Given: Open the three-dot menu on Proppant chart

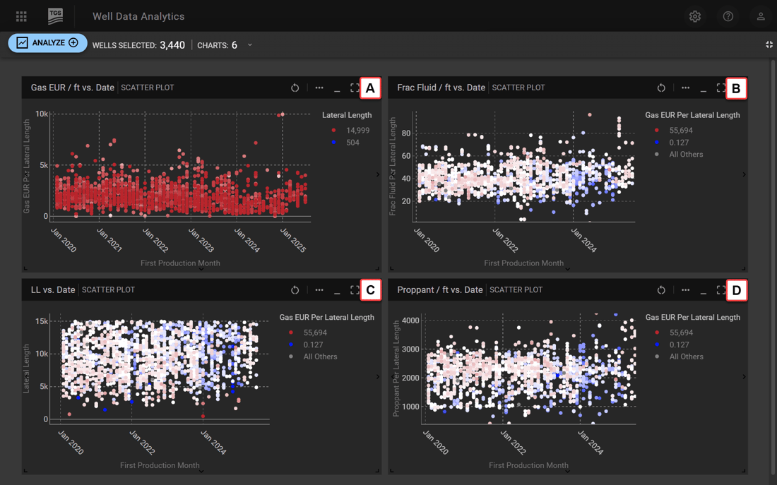Looking at the screenshot, I should tap(685, 290).
